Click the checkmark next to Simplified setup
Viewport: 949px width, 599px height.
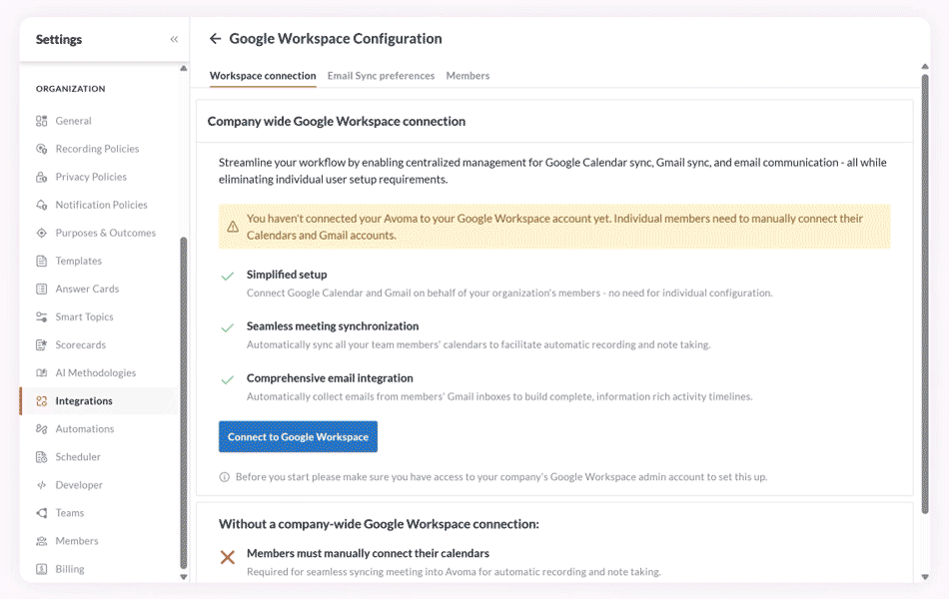[228, 276]
